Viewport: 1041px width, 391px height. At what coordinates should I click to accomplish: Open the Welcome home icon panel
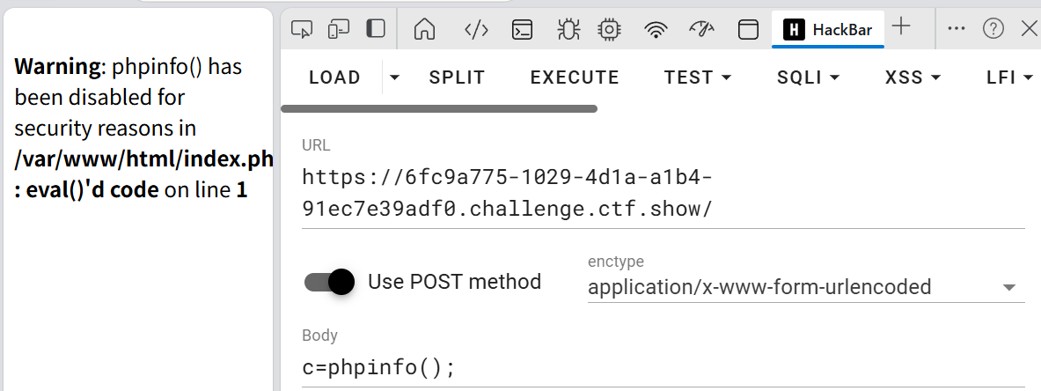(424, 29)
